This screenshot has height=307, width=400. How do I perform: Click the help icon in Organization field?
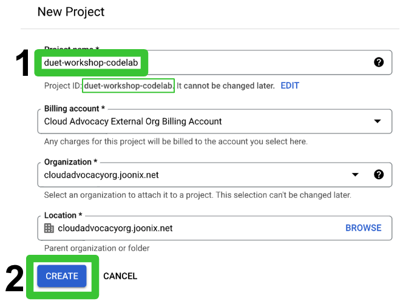tap(379, 175)
